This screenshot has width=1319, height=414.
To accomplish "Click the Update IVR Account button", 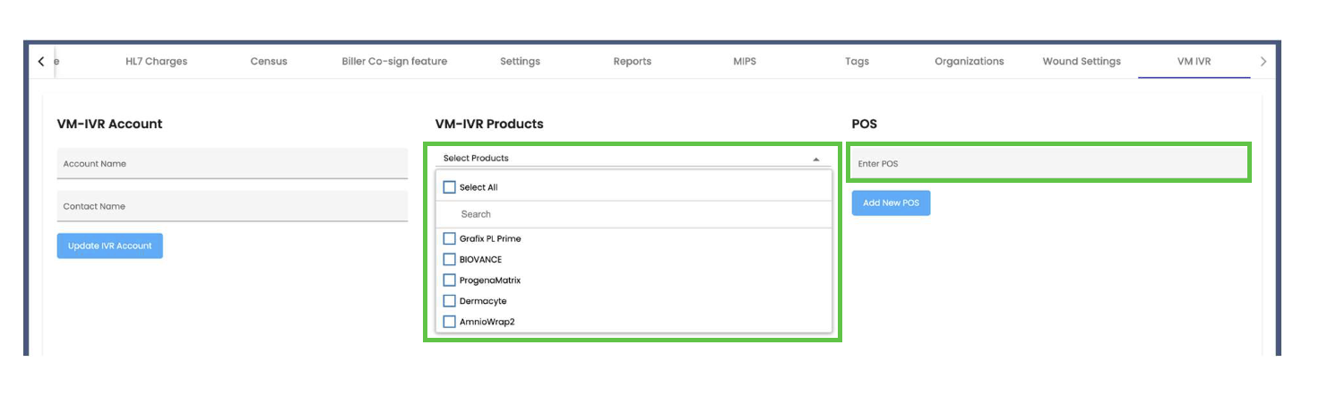I will coord(110,246).
